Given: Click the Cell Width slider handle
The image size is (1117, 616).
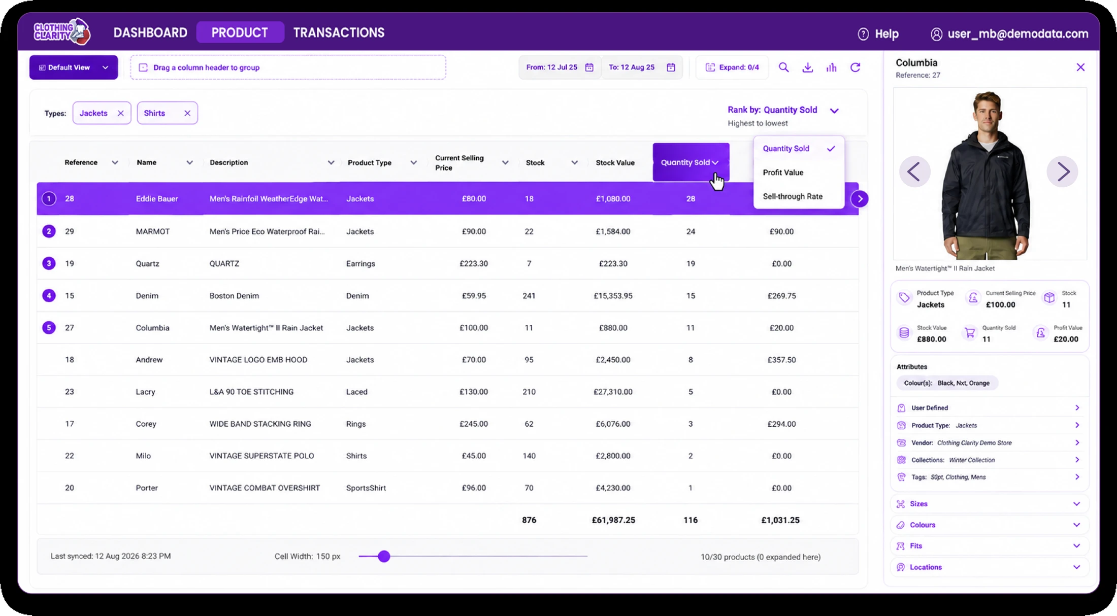Looking at the screenshot, I should click(384, 557).
